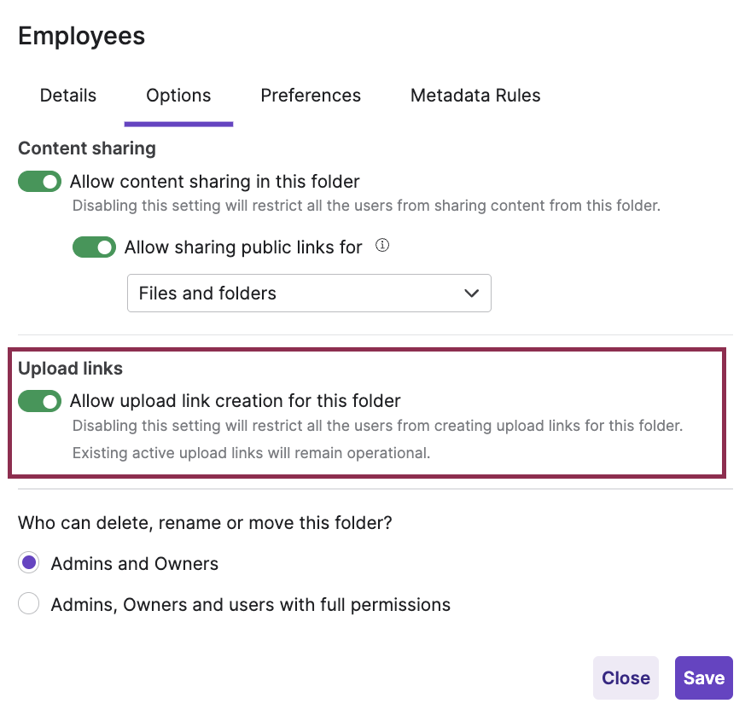Click the chevron arrow in the dropdown
Screen dimensions: 751x715
tap(471, 294)
